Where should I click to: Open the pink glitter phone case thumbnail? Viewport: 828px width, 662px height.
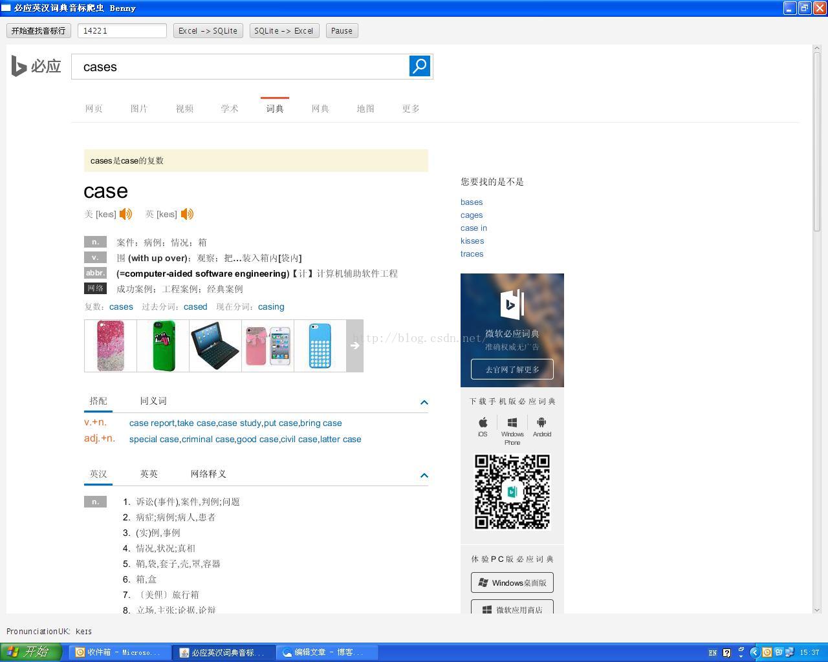111,346
